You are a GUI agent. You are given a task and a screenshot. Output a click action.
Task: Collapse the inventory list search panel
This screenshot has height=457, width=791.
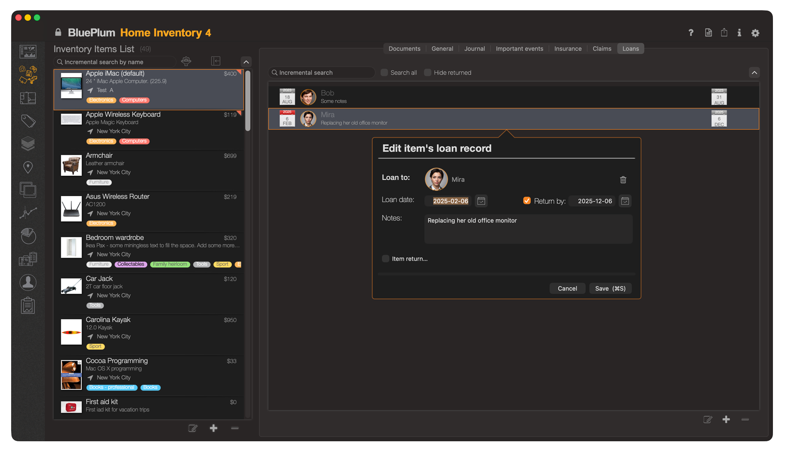point(246,62)
